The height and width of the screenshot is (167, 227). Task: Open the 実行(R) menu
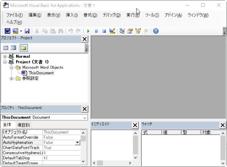(x=133, y=15)
